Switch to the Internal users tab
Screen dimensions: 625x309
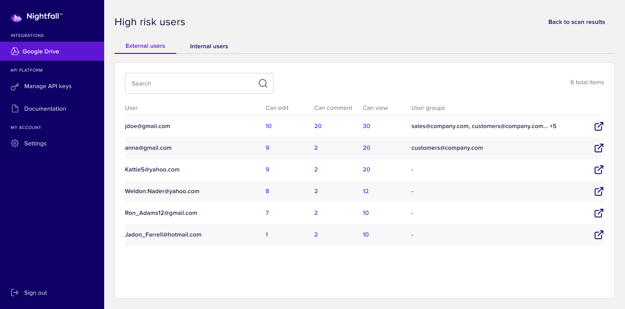(209, 46)
